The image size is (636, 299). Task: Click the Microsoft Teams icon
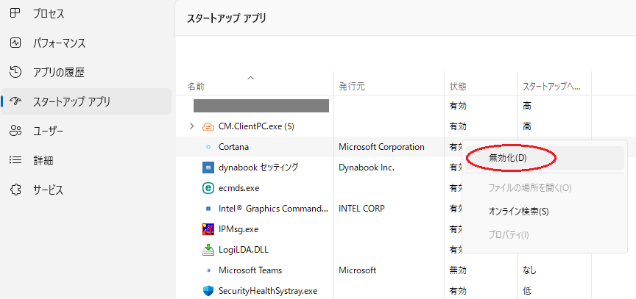(208, 270)
